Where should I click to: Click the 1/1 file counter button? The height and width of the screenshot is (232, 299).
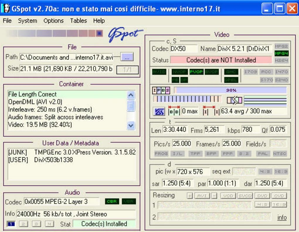click(x=127, y=70)
